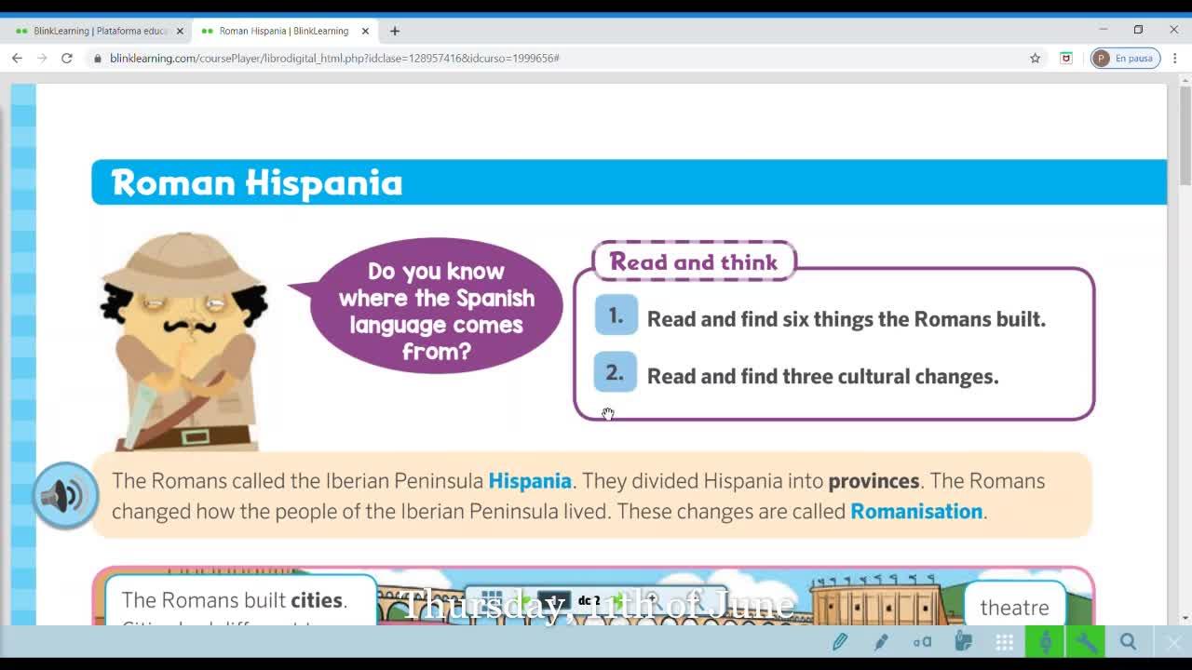Restore down the browser window

coord(1138,30)
